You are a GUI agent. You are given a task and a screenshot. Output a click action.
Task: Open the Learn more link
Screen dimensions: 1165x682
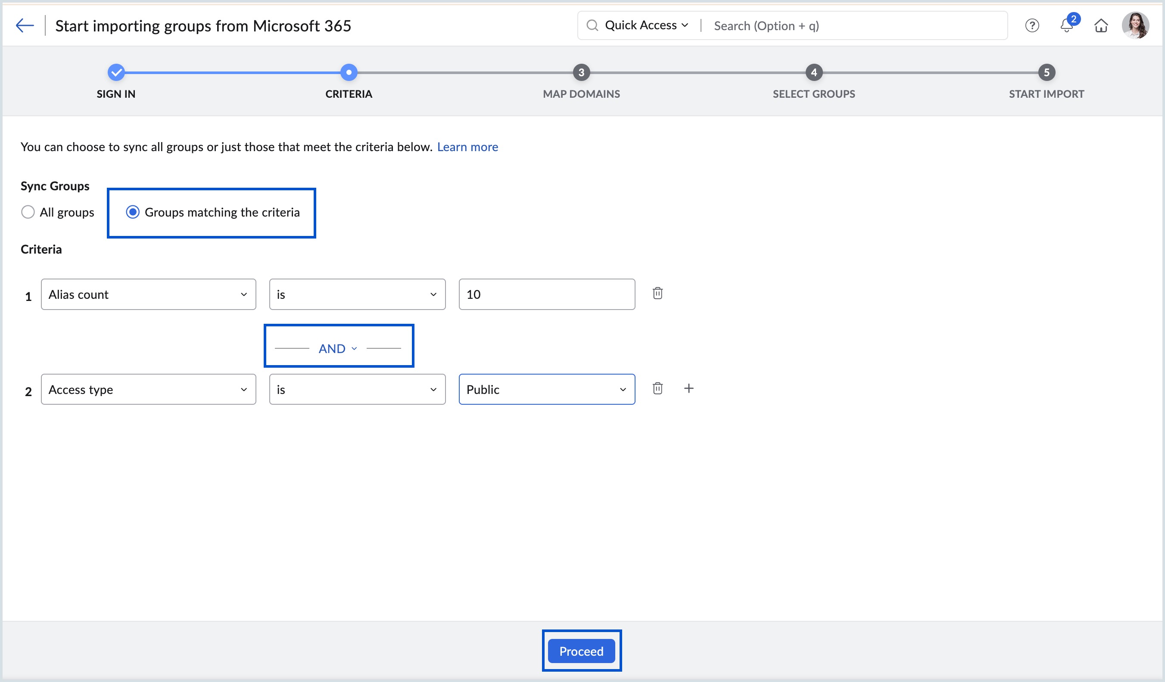pos(467,146)
